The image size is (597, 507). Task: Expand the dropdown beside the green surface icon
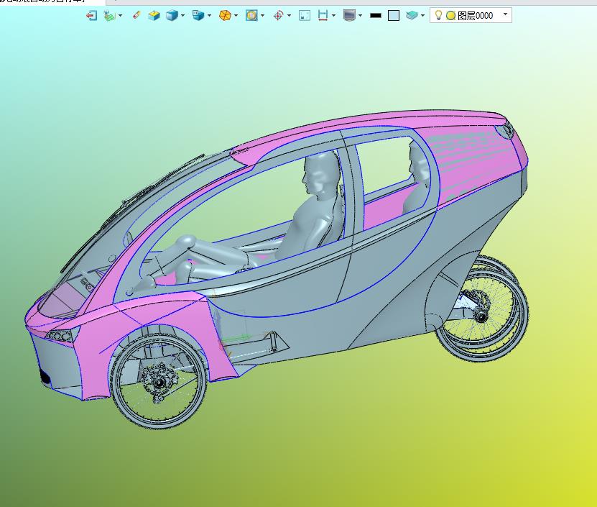119,15
